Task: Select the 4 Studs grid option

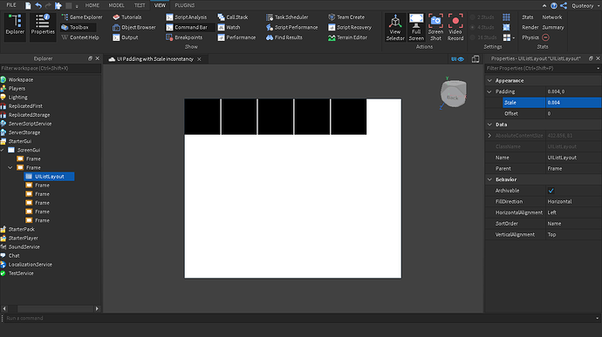Action: pos(482,27)
